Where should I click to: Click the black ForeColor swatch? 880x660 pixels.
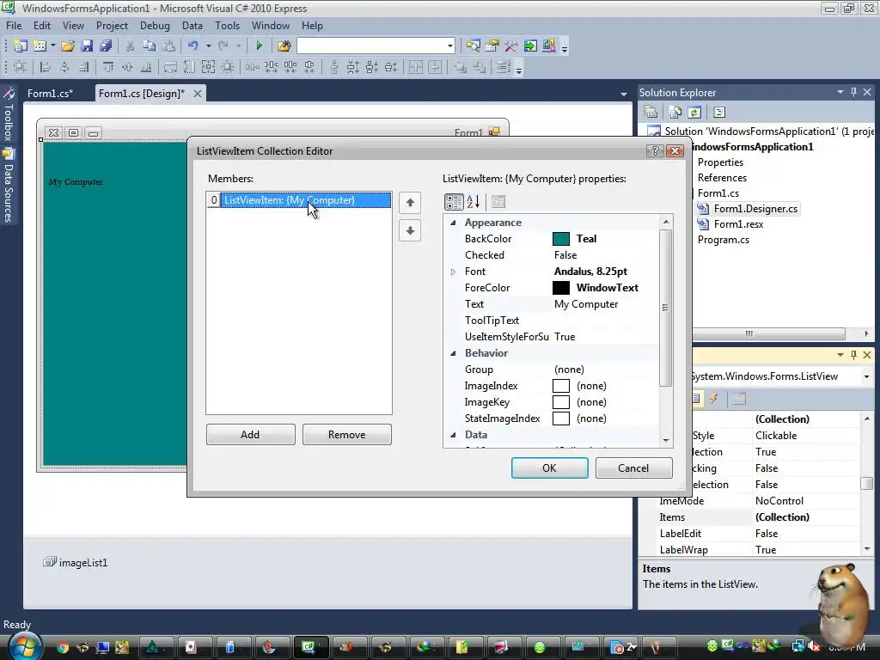point(561,288)
